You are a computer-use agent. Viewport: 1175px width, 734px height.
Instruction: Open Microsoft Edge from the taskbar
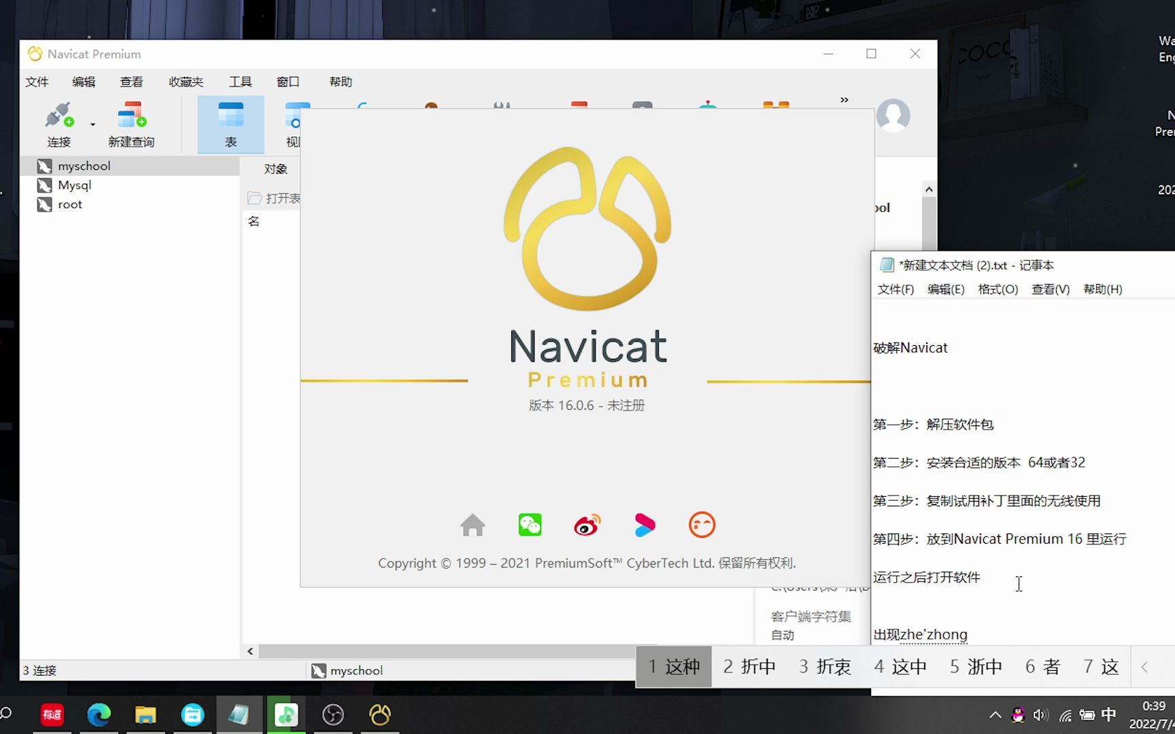click(99, 715)
